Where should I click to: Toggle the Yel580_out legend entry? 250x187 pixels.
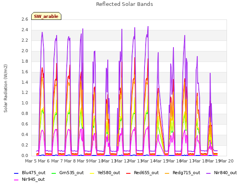pos(105,173)
